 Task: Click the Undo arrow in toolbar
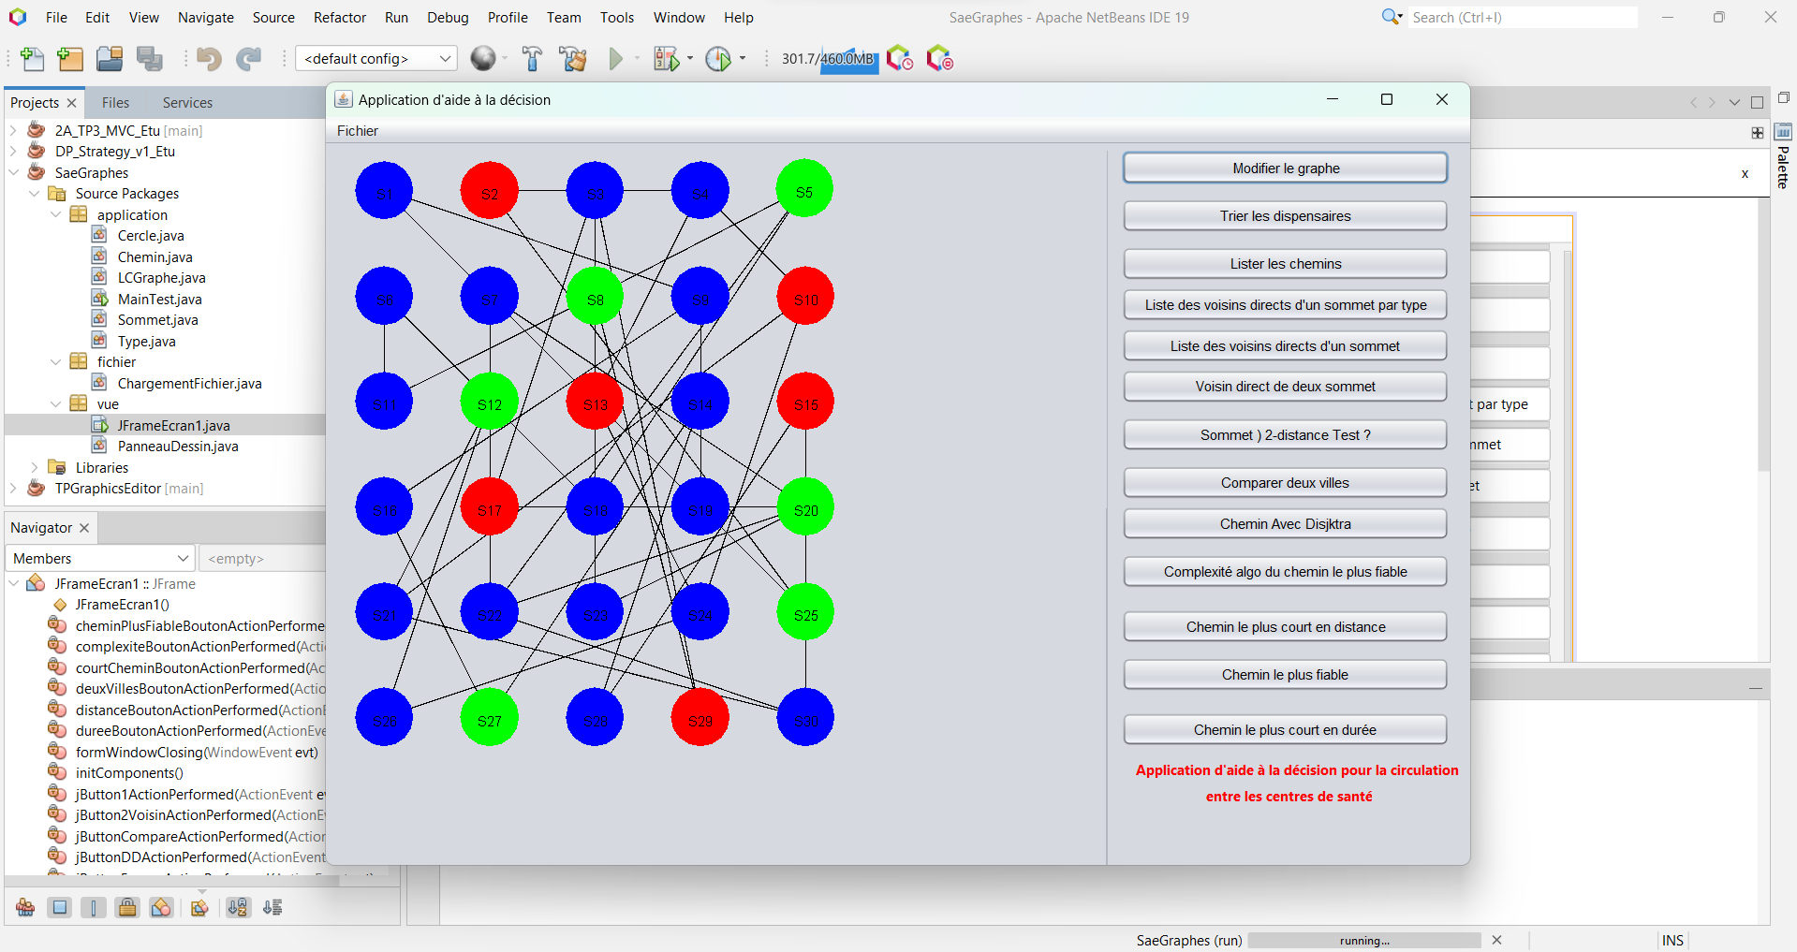coord(208,59)
